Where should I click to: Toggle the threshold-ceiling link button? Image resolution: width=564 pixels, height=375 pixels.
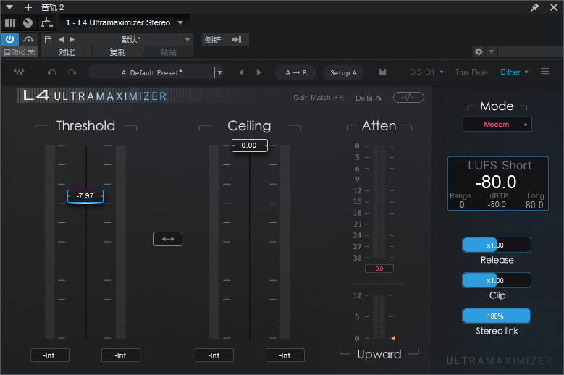[x=168, y=239]
